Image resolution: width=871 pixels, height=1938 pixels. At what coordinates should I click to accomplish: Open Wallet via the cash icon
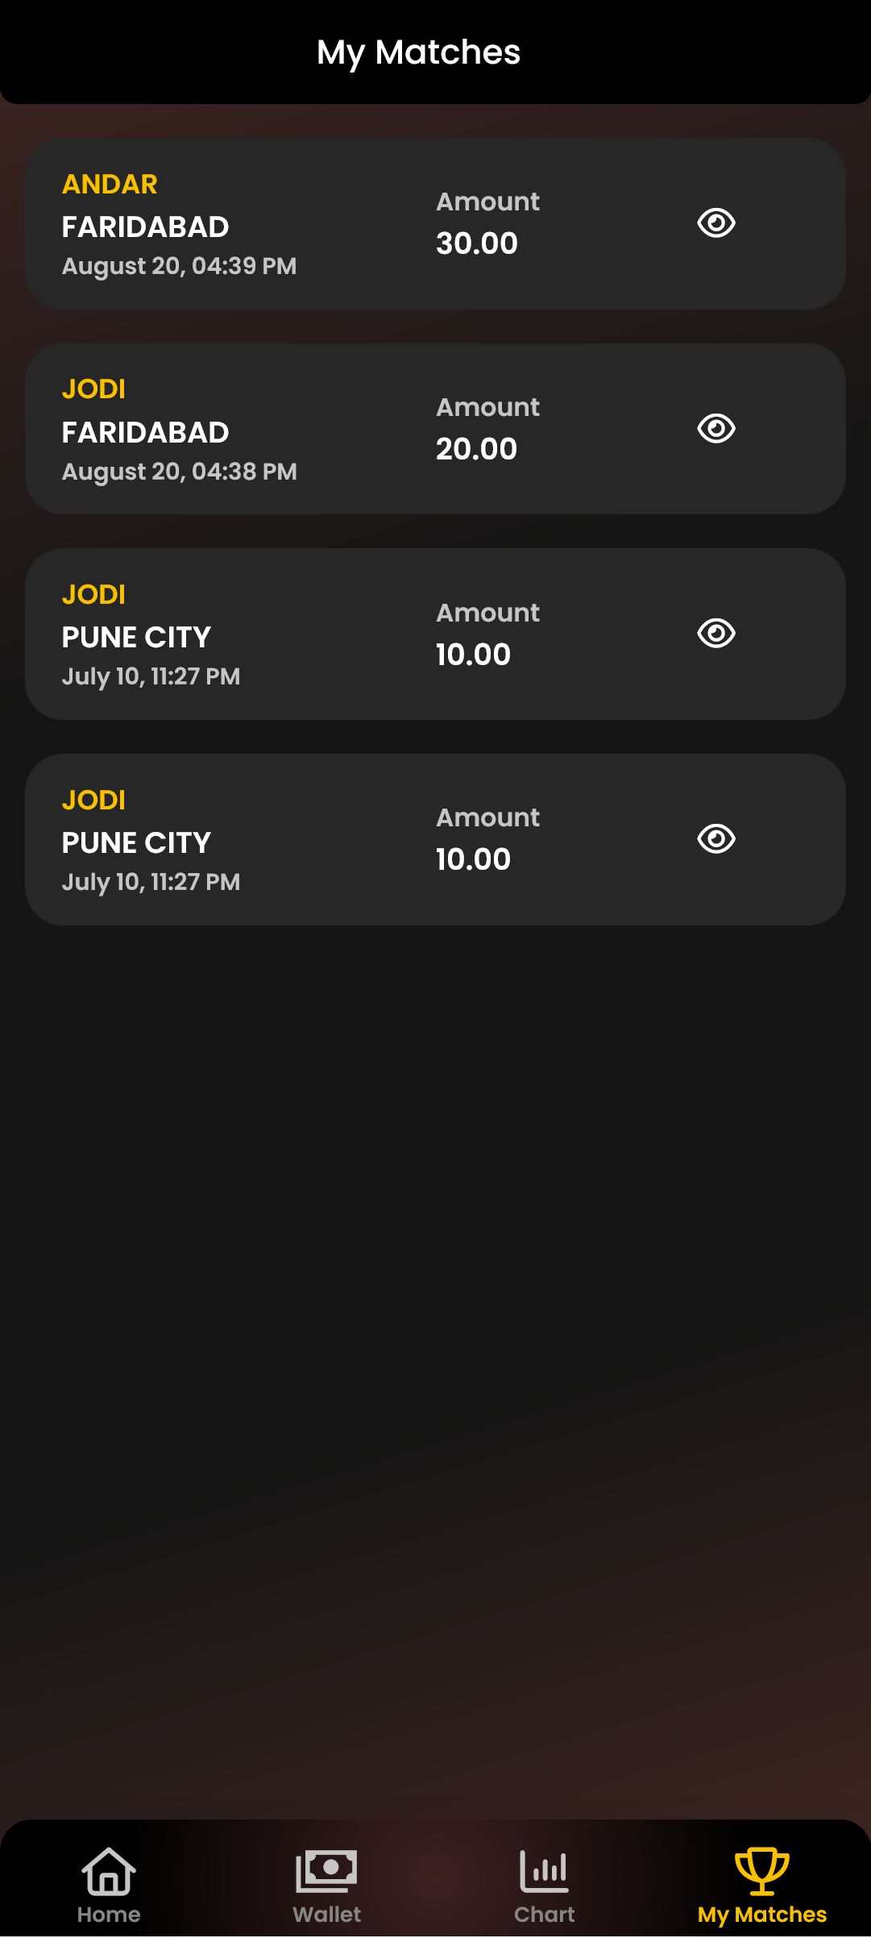coord(326,1870)
